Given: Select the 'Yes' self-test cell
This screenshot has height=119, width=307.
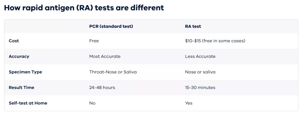Looking at the screenshot, I should 189,103.
